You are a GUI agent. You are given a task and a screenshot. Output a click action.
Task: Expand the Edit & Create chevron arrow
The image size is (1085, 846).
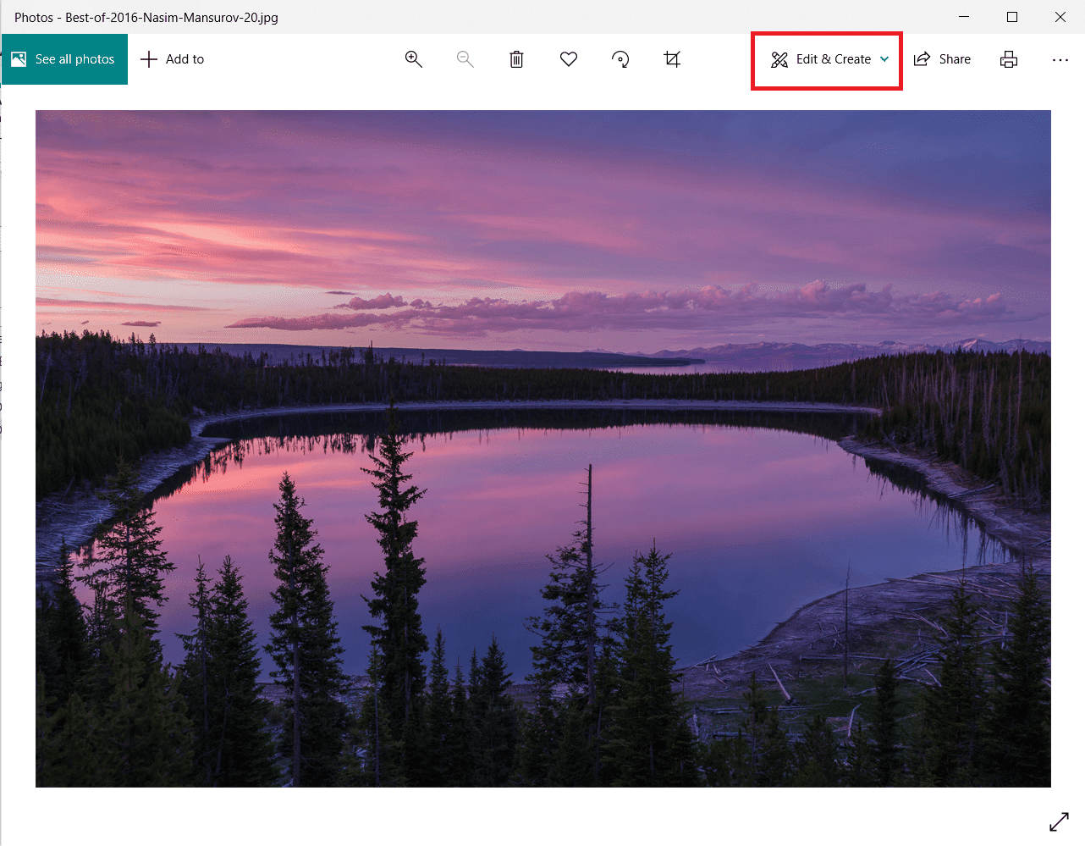tap(884, 59)
